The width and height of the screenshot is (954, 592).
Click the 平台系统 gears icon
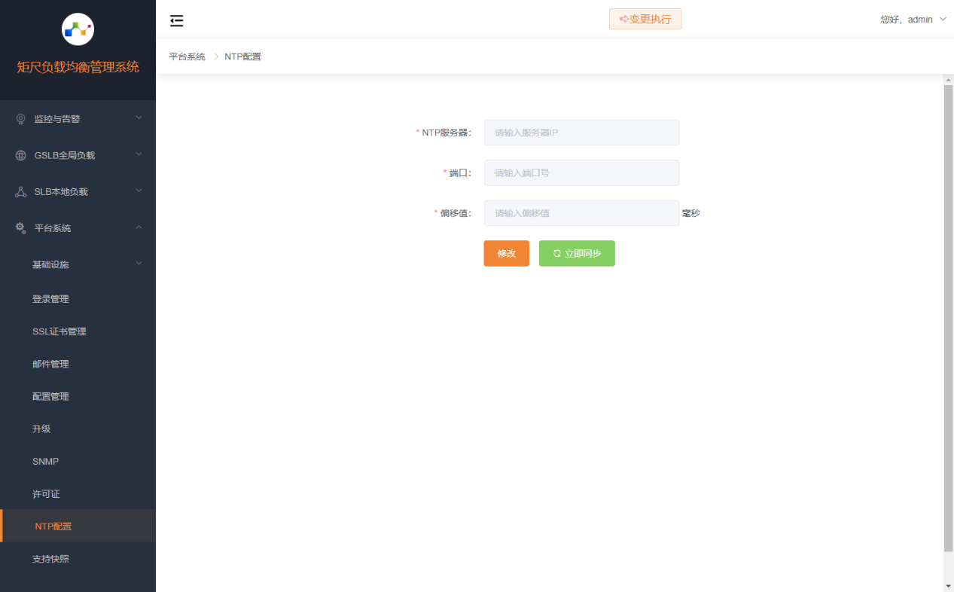pos(21,227)
